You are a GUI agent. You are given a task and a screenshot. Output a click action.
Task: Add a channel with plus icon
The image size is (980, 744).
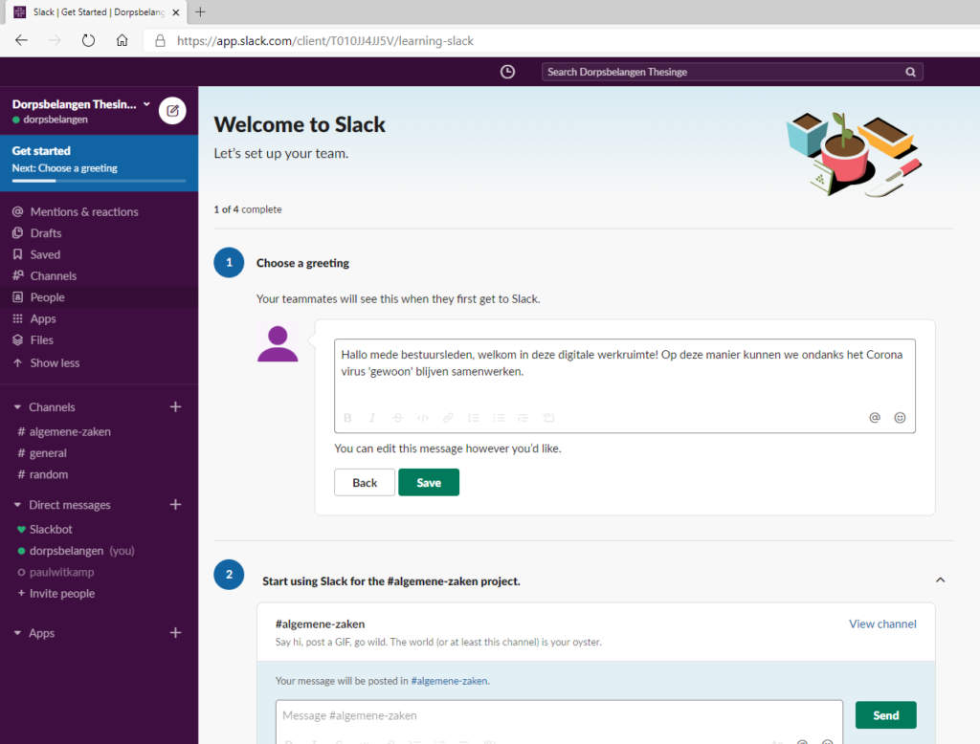point(176,406)
